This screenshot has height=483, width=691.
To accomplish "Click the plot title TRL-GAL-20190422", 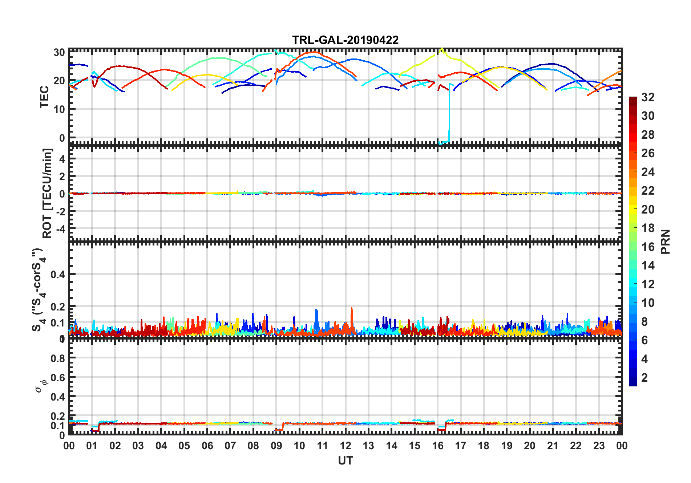I will 345,40.
